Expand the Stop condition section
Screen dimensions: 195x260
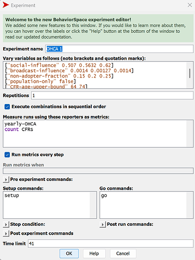6,225
